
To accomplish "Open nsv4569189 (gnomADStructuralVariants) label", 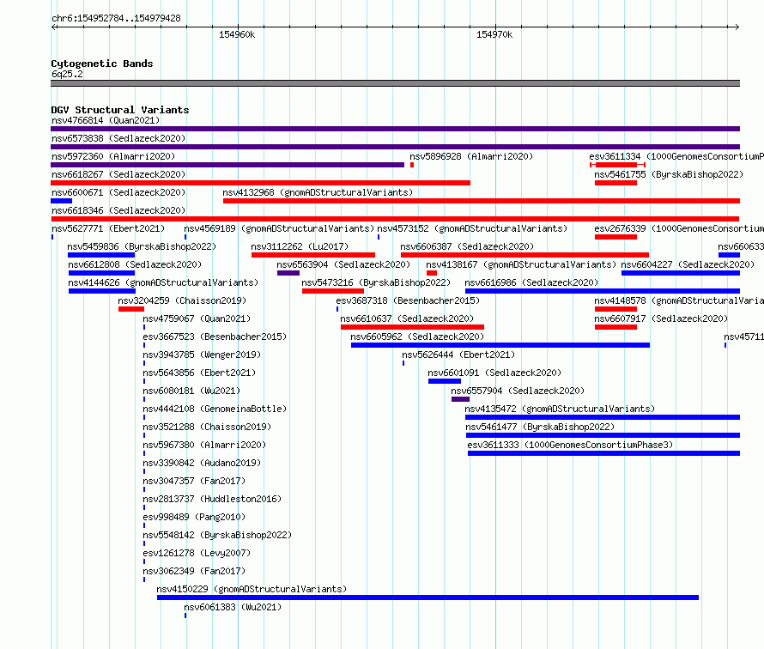I will coord(279,228).
